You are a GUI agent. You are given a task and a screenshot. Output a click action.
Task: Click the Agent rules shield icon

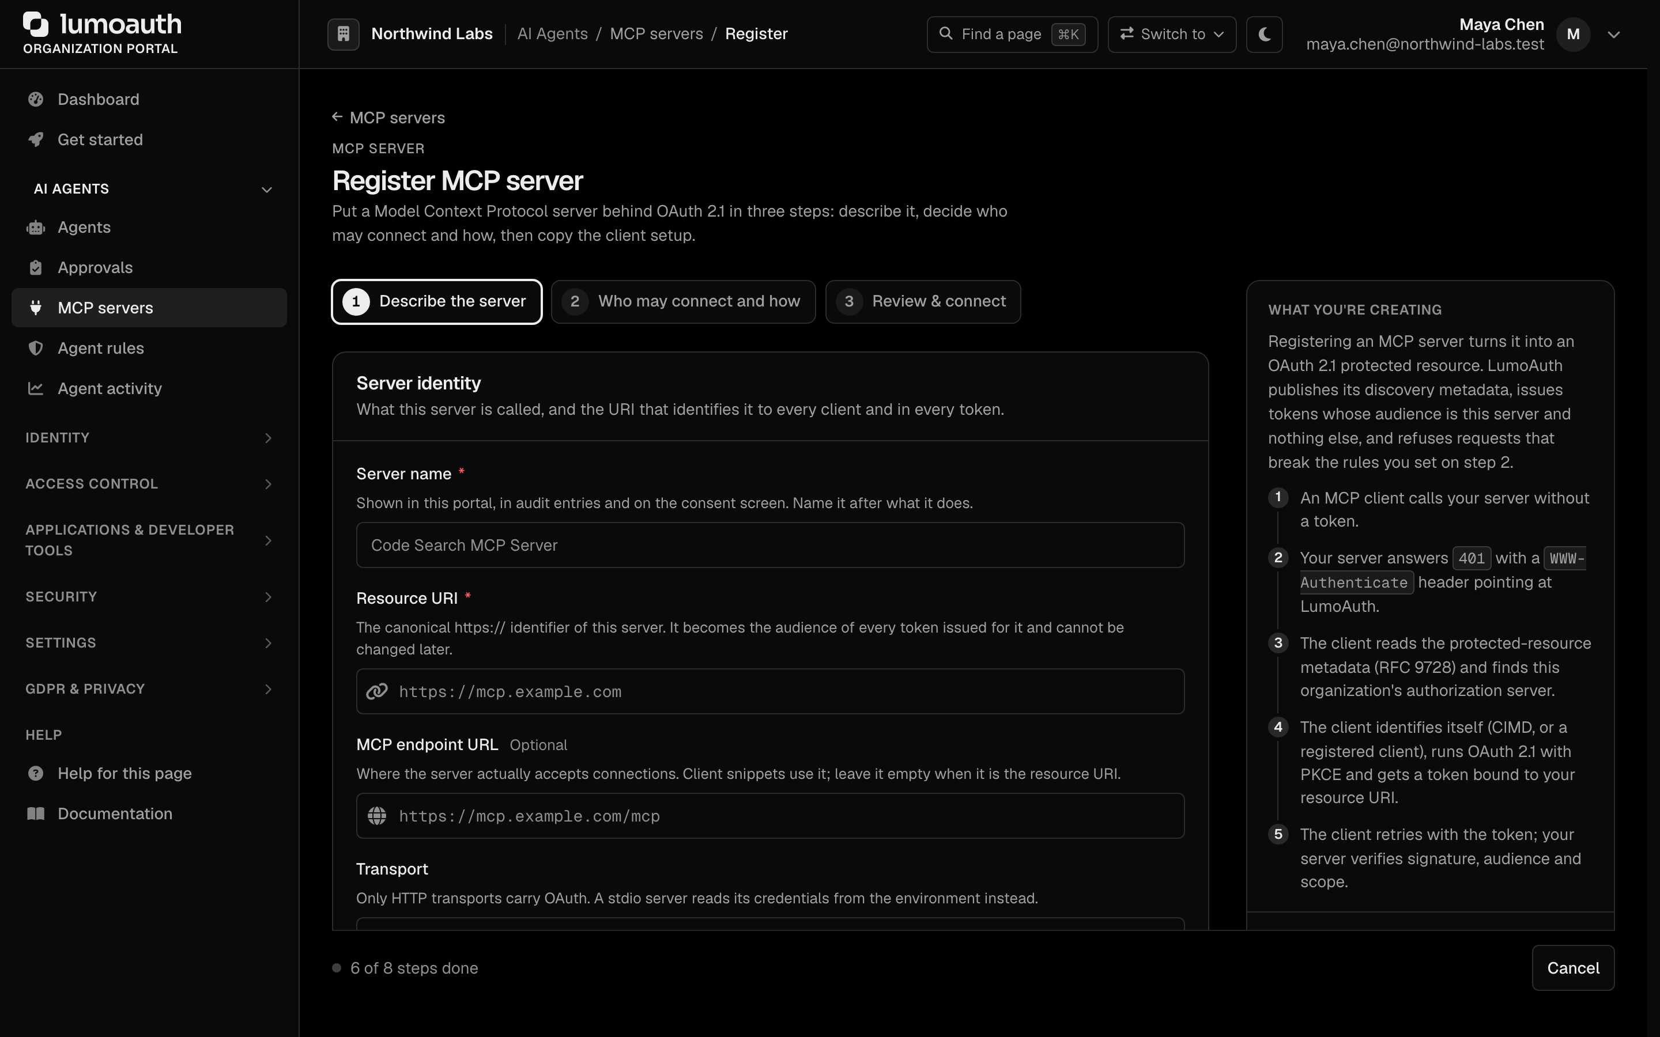tap(36, 349)
